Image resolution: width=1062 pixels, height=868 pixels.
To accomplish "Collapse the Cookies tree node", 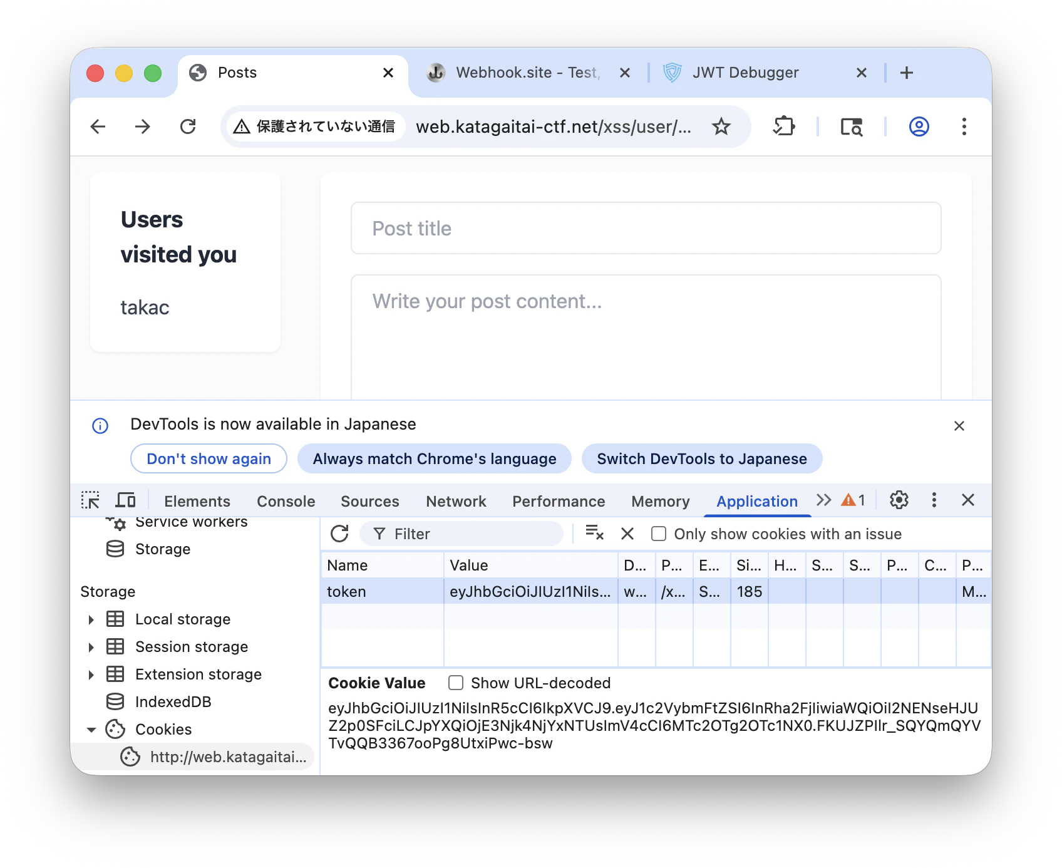I will pos(91,730).
